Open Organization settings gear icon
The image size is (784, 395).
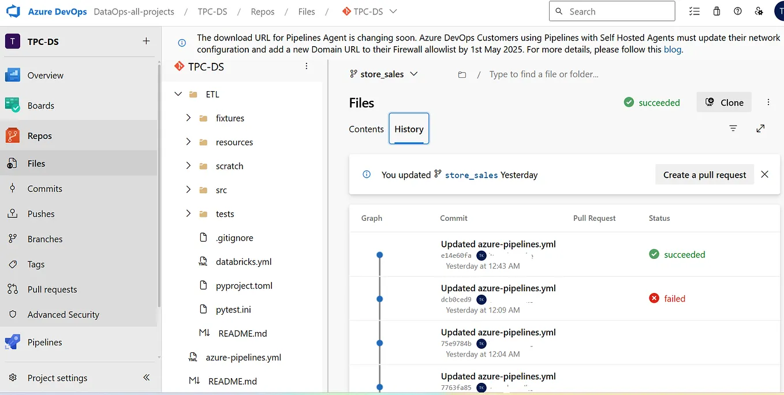759,11
